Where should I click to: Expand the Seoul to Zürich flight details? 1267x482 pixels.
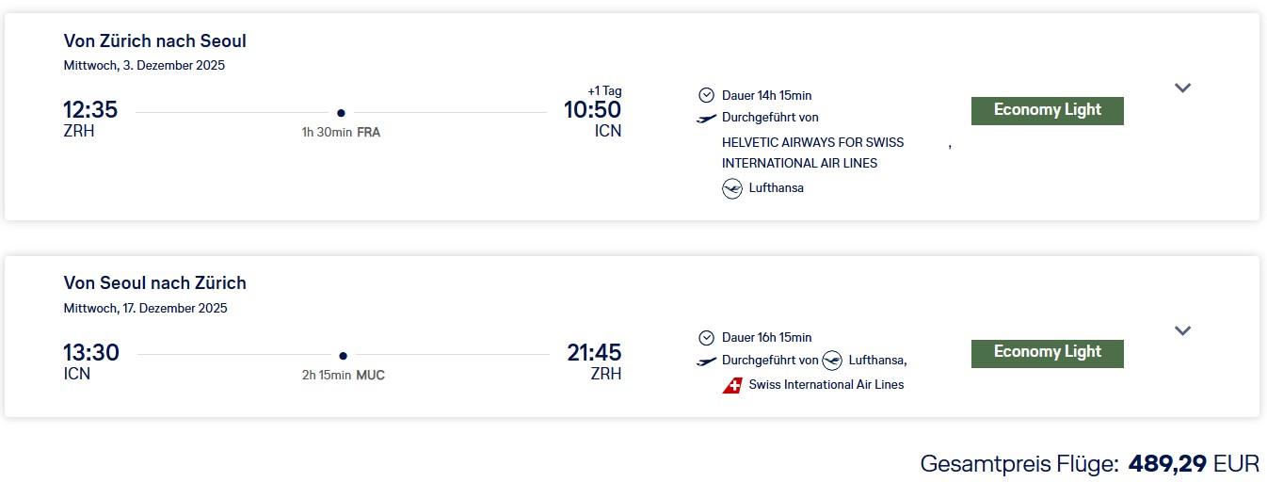click(1183, 330)
